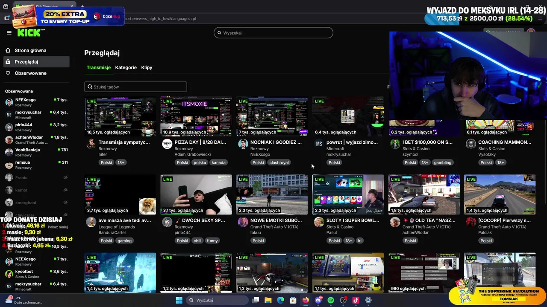Open Microsoft Store from the taskbar
Image resolution: width=547 pixels, height=307 pixels.
pyautogui.click(x=293, y=300)
